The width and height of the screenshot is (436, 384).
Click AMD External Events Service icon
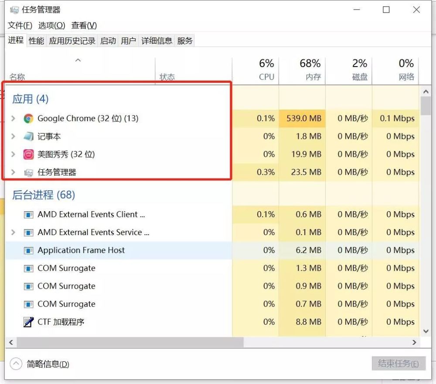coord(28,232)
